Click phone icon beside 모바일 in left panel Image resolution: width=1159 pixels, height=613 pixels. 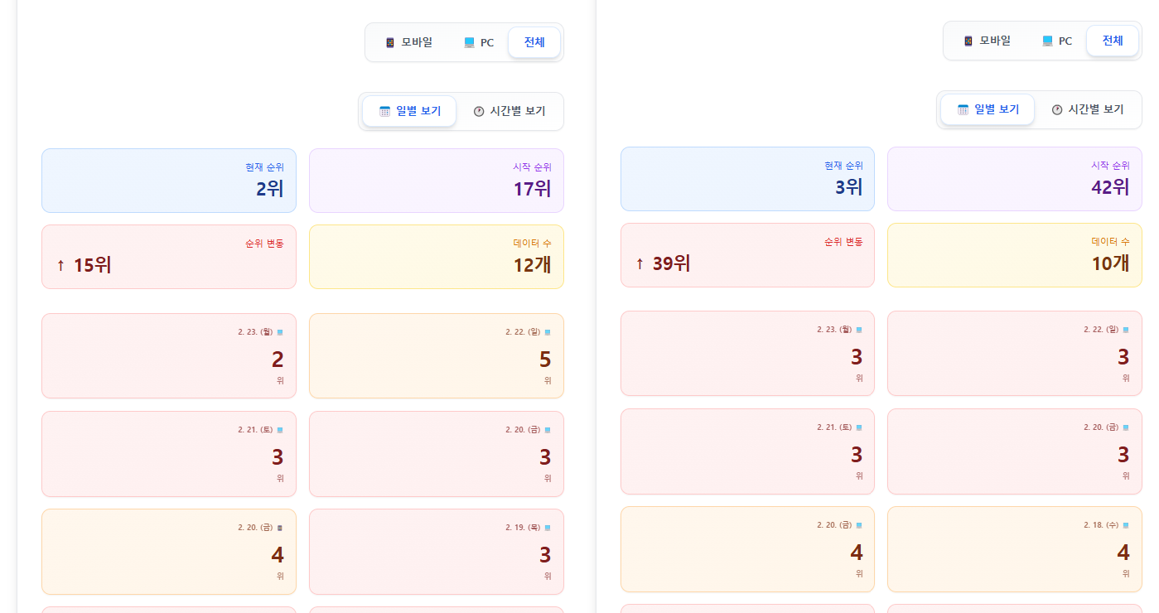tap(390, 42)
